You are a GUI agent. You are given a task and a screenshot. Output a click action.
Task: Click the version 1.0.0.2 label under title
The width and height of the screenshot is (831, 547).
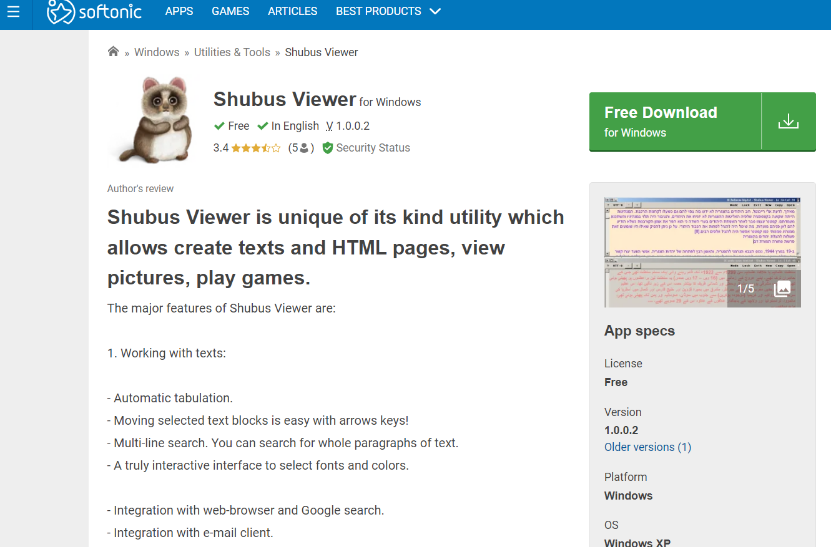click(348, 126)
